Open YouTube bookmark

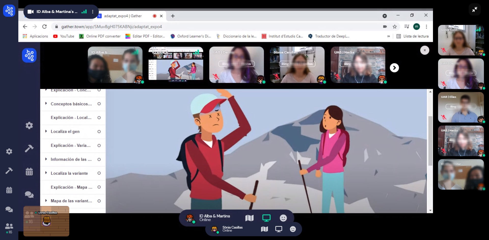point(64,36)
